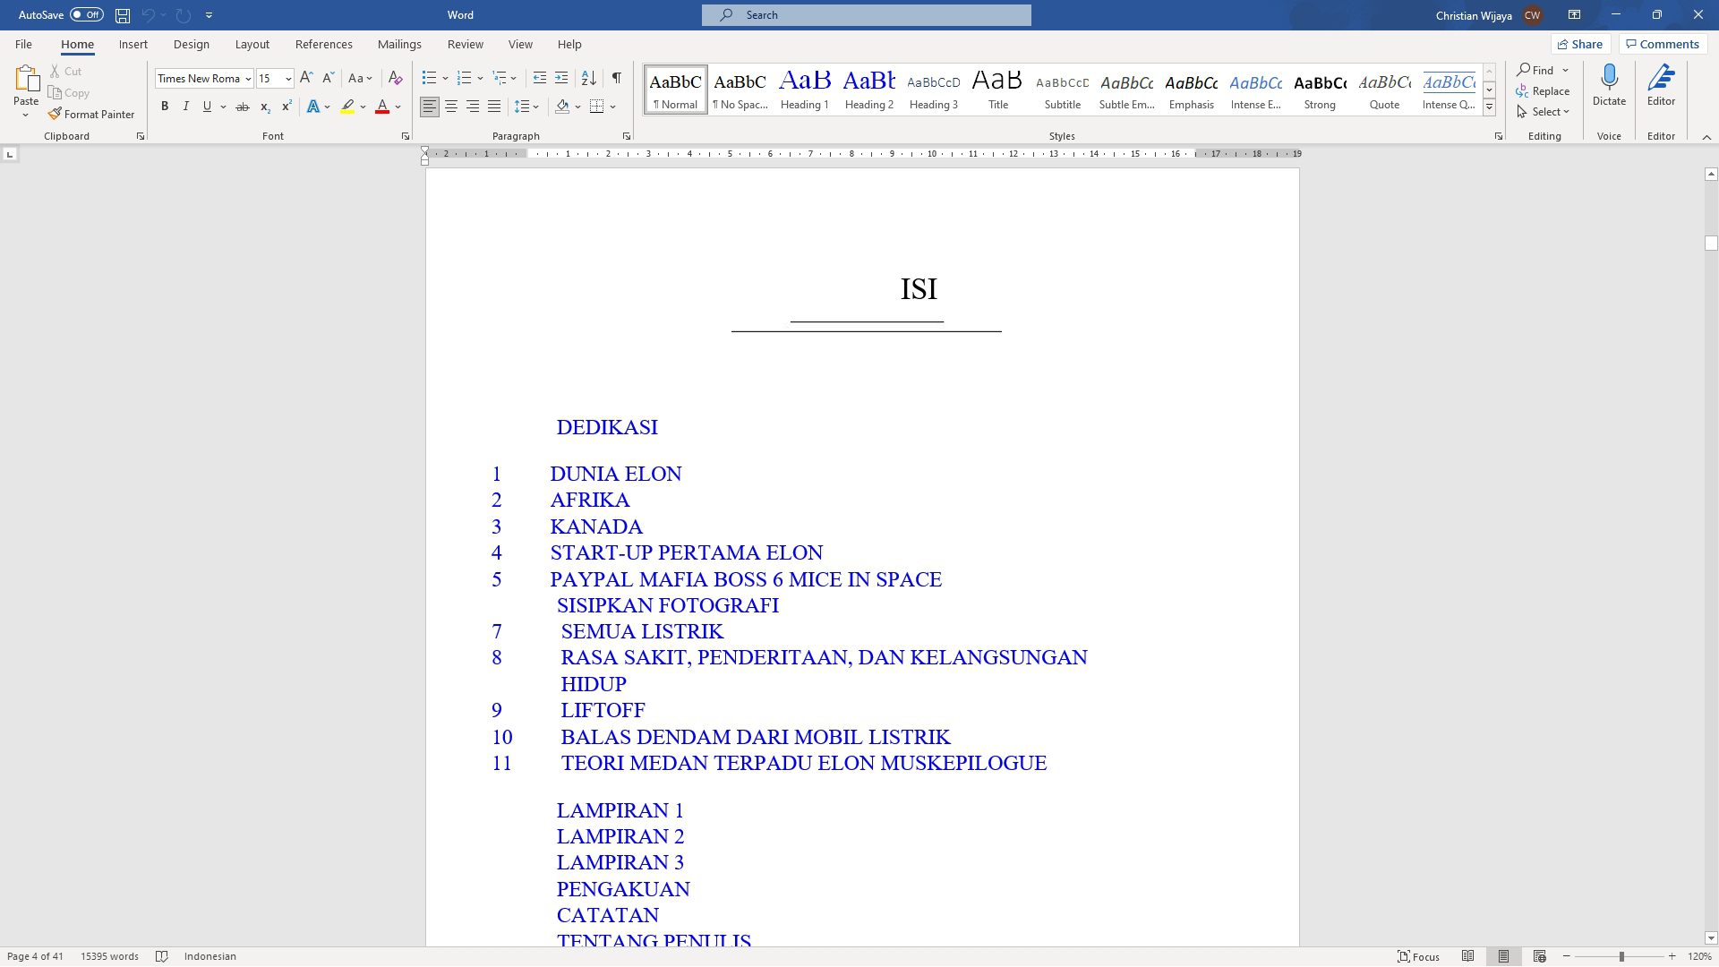The image size is (1719, 967).
Task: Click the Italic formatting icon
Action: [185, 107]
